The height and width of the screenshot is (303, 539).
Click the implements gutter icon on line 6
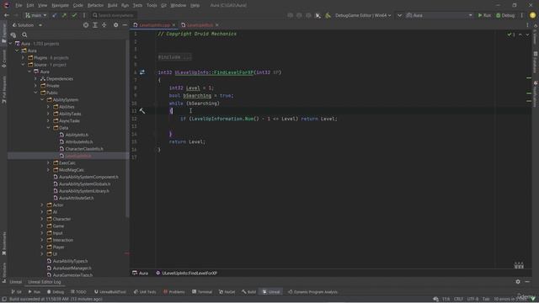[x=142, y=72]
